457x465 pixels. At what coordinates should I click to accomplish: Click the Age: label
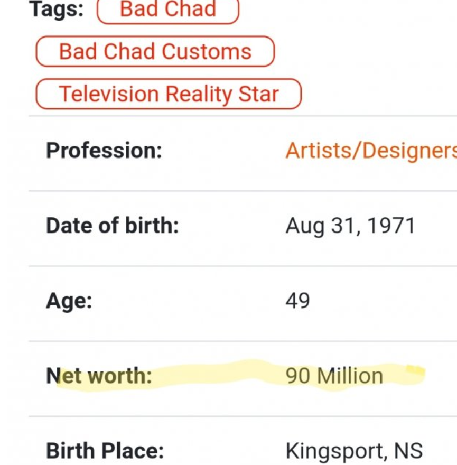click(x=69, y=301)
